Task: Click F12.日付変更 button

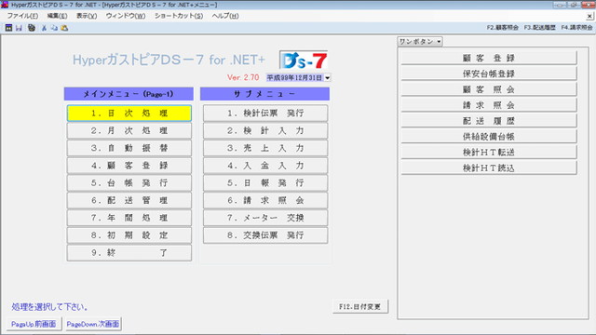Action: coord(360,306)
